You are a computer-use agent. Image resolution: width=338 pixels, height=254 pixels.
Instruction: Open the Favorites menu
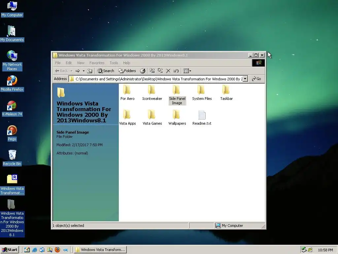[x=97, y=63]
